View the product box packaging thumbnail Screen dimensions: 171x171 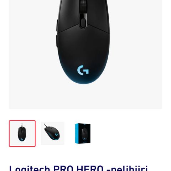[x=83, y=134]
